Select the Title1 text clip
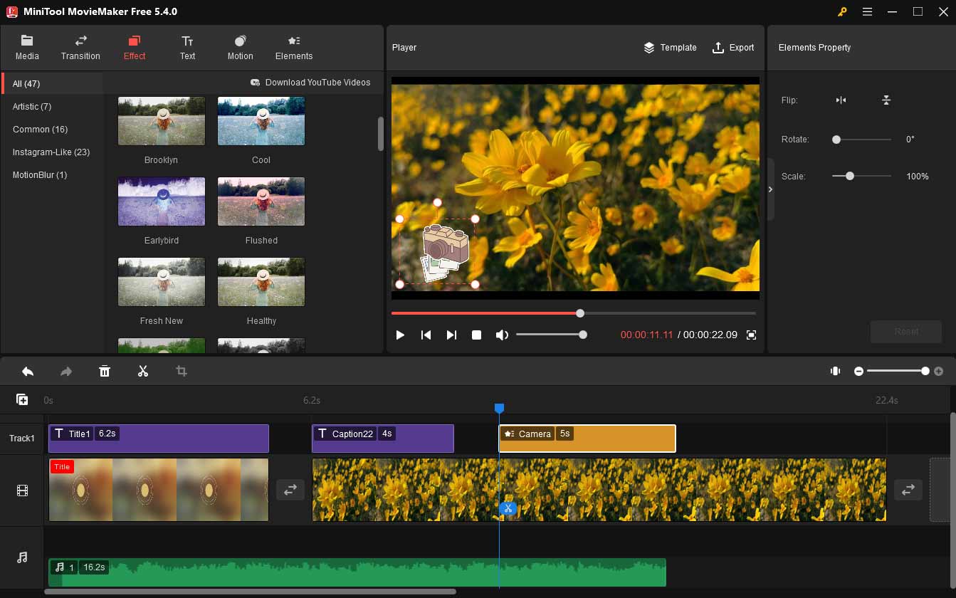This screenshot has height=598, width=956. [159, 439]
